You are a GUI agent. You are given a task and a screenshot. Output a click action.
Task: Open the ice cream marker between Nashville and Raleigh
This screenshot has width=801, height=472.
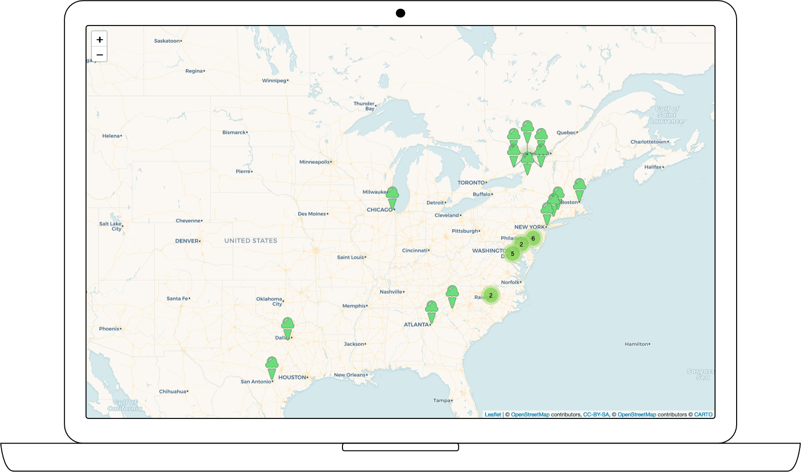[452, 297]
